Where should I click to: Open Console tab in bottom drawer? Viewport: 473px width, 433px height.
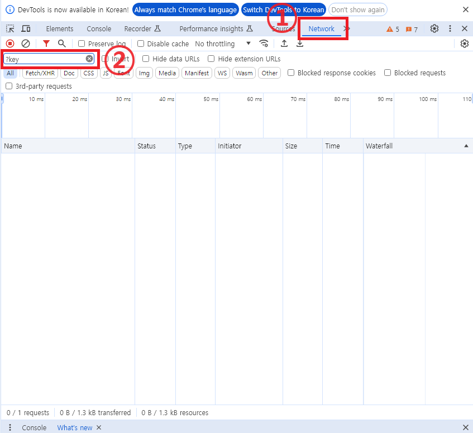point(34,427)
